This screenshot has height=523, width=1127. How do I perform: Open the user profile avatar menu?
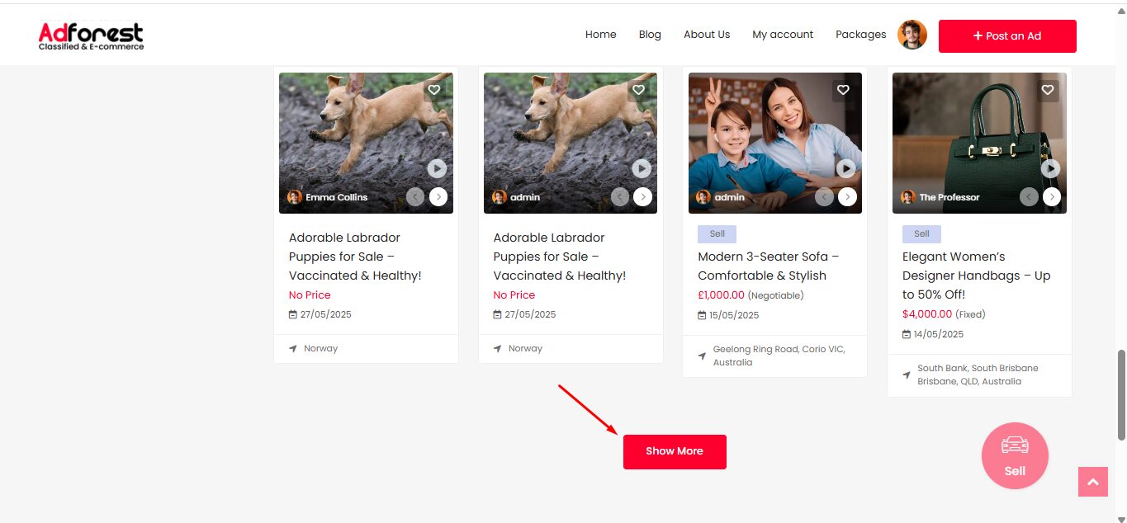point(912,35)
